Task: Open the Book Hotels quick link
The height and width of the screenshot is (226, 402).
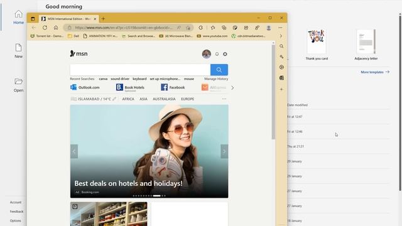Action: 130,87
